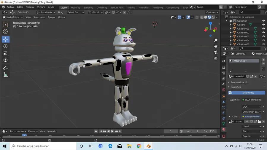This screenshot has height=150, width=267.
Task: Remove material slot with minus
Action: tap(263, 64)
